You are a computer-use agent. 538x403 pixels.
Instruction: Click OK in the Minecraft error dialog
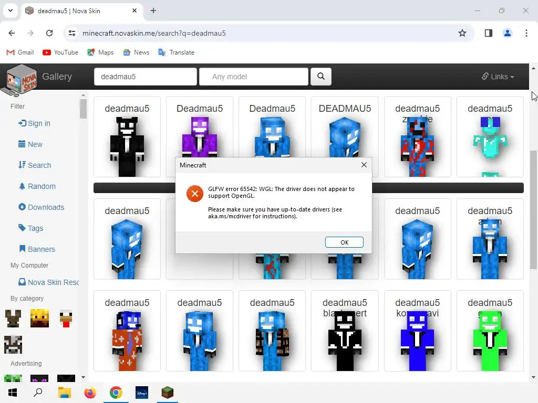[x=344, y=242]
